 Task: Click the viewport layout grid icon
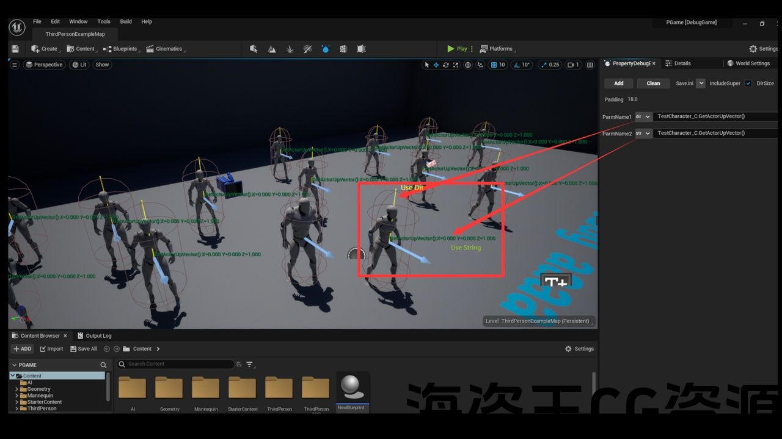(x=590, y=65)
